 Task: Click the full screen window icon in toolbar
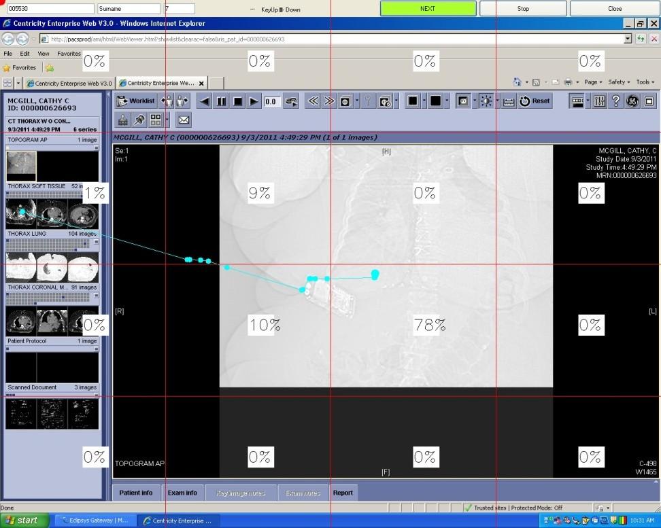[649, 101]
